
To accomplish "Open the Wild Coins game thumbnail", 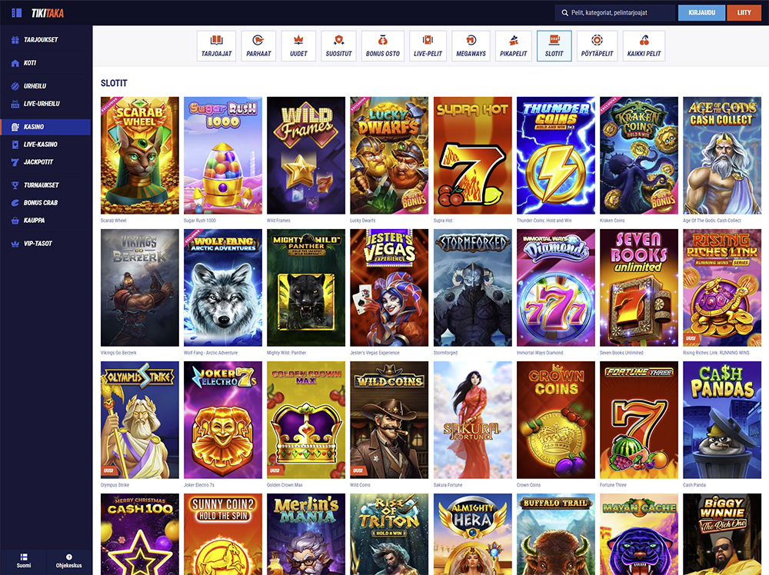I will coord(389,420).
